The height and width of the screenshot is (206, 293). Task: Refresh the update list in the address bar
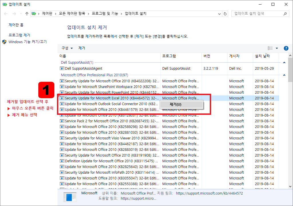pyautogui.click(x=225, y=14)
